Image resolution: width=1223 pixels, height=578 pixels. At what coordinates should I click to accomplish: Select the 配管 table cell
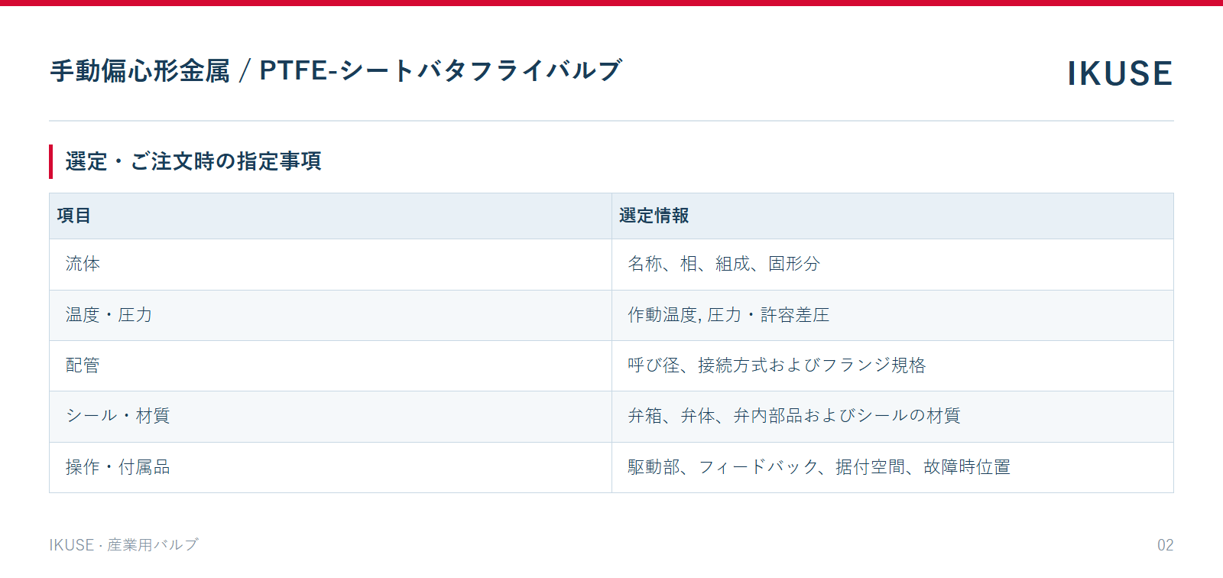pyautogui.click(x=330, y=365)
